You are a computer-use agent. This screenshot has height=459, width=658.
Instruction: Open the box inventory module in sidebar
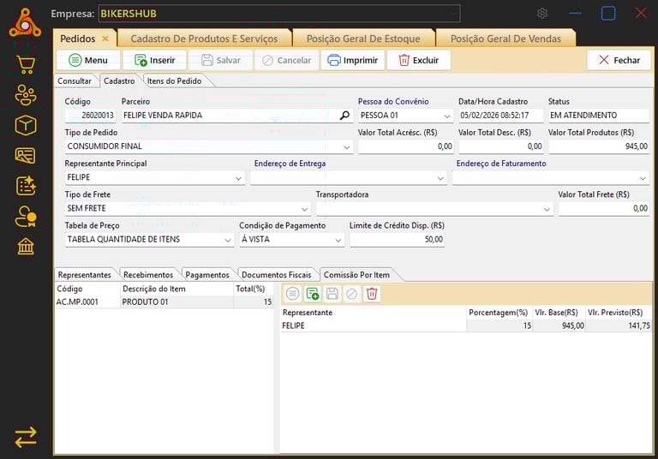point(26,125)
